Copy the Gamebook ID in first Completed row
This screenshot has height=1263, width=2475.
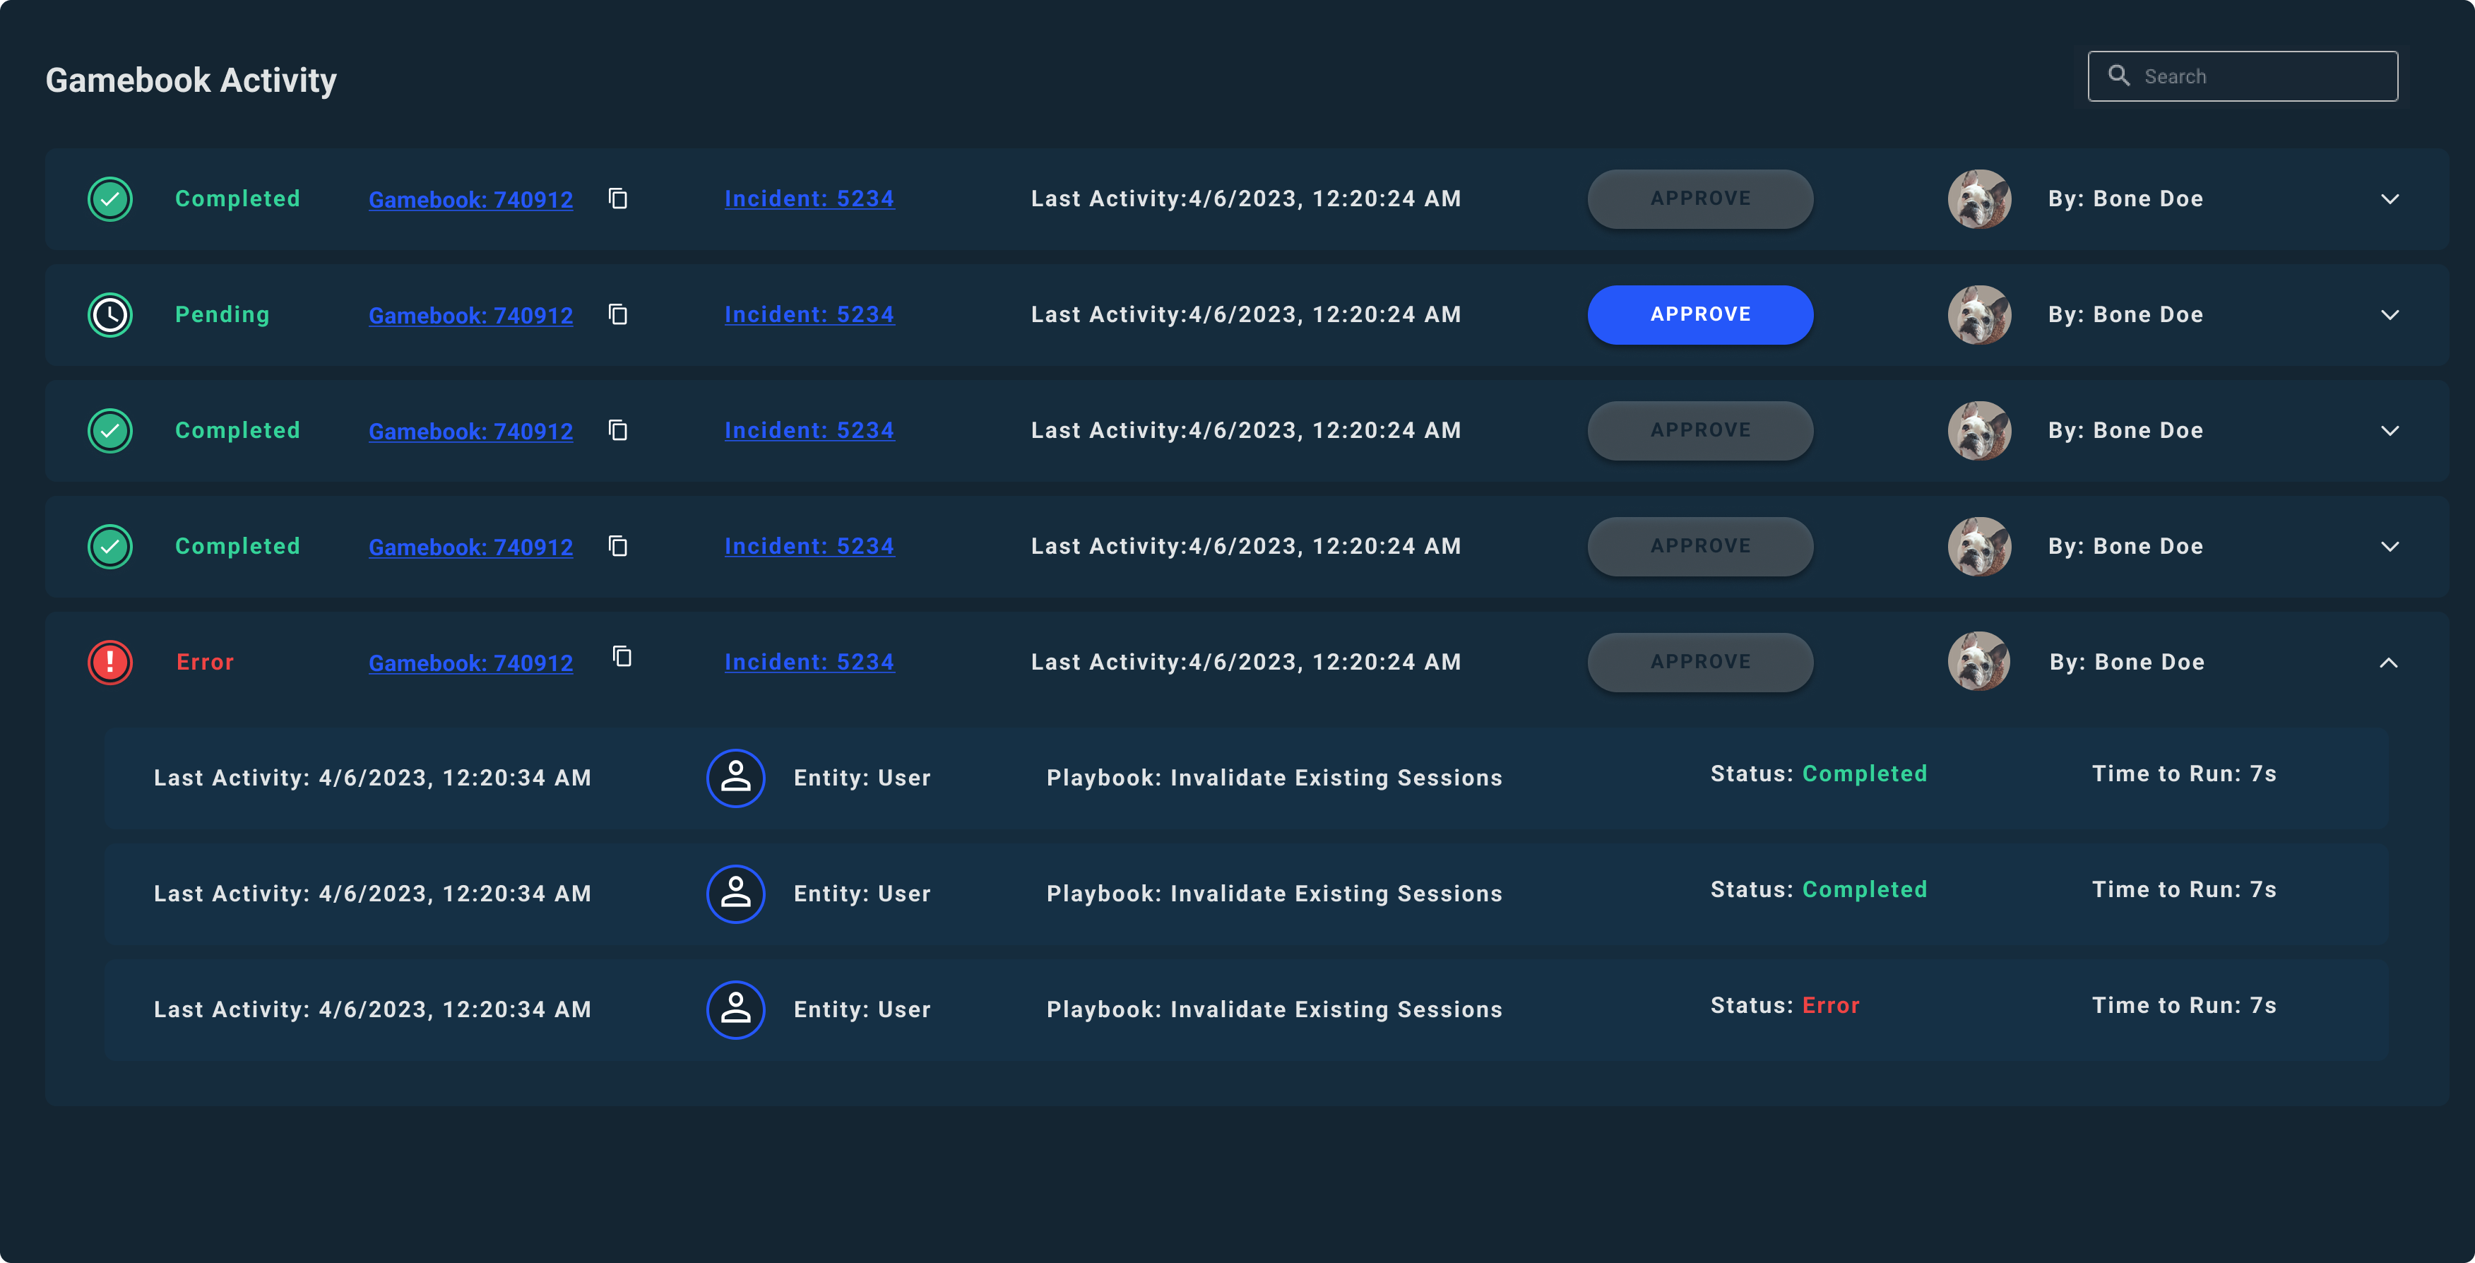618,198
